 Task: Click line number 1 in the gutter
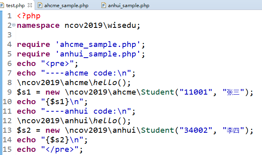pos(10,16)
